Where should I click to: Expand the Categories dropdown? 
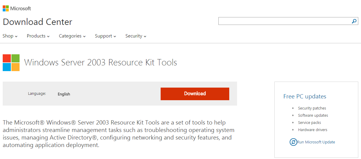pos(72,36)
